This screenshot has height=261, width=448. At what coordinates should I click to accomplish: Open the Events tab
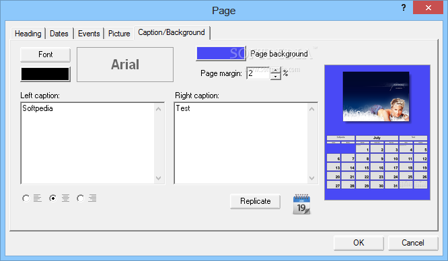pyautogui.click(x=89, y=34)
